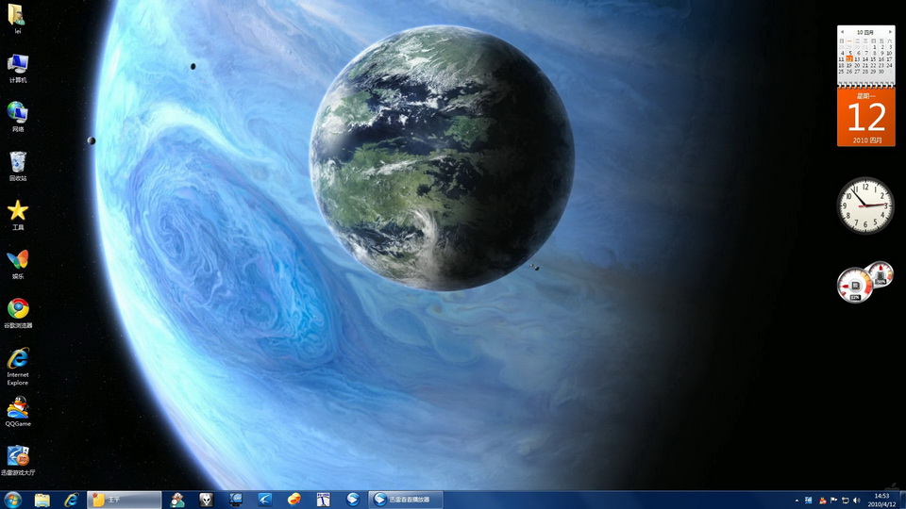906x509 pixels.
Task: Click the large orange 12 day panel
Action: pyautogui.click(x=866, y=117)
